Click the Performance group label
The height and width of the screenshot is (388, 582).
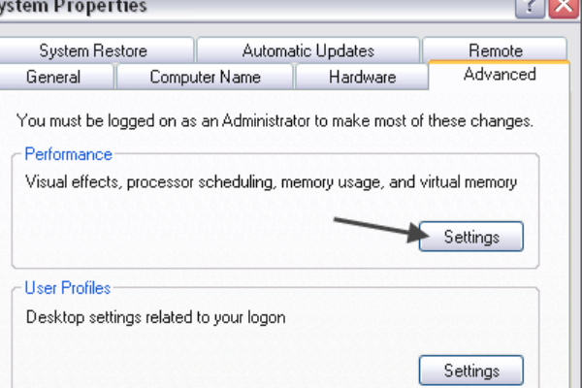68,154
